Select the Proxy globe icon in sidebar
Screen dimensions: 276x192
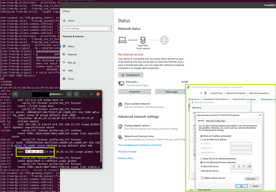click(x=64, y=79)
